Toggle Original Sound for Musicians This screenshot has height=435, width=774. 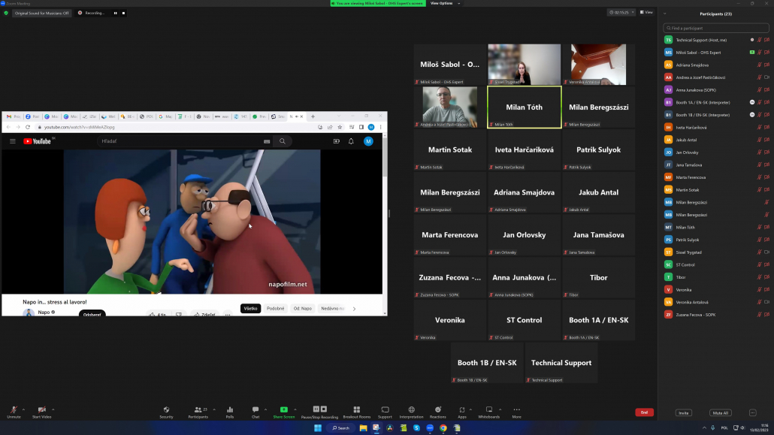[41, 13]
